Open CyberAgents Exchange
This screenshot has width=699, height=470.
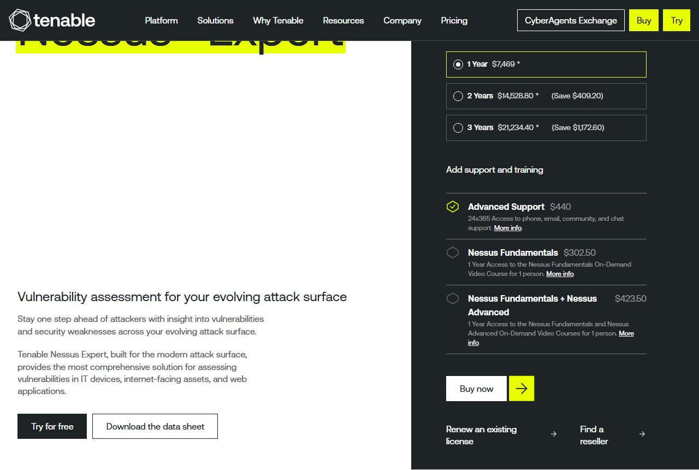coord(571,20)
